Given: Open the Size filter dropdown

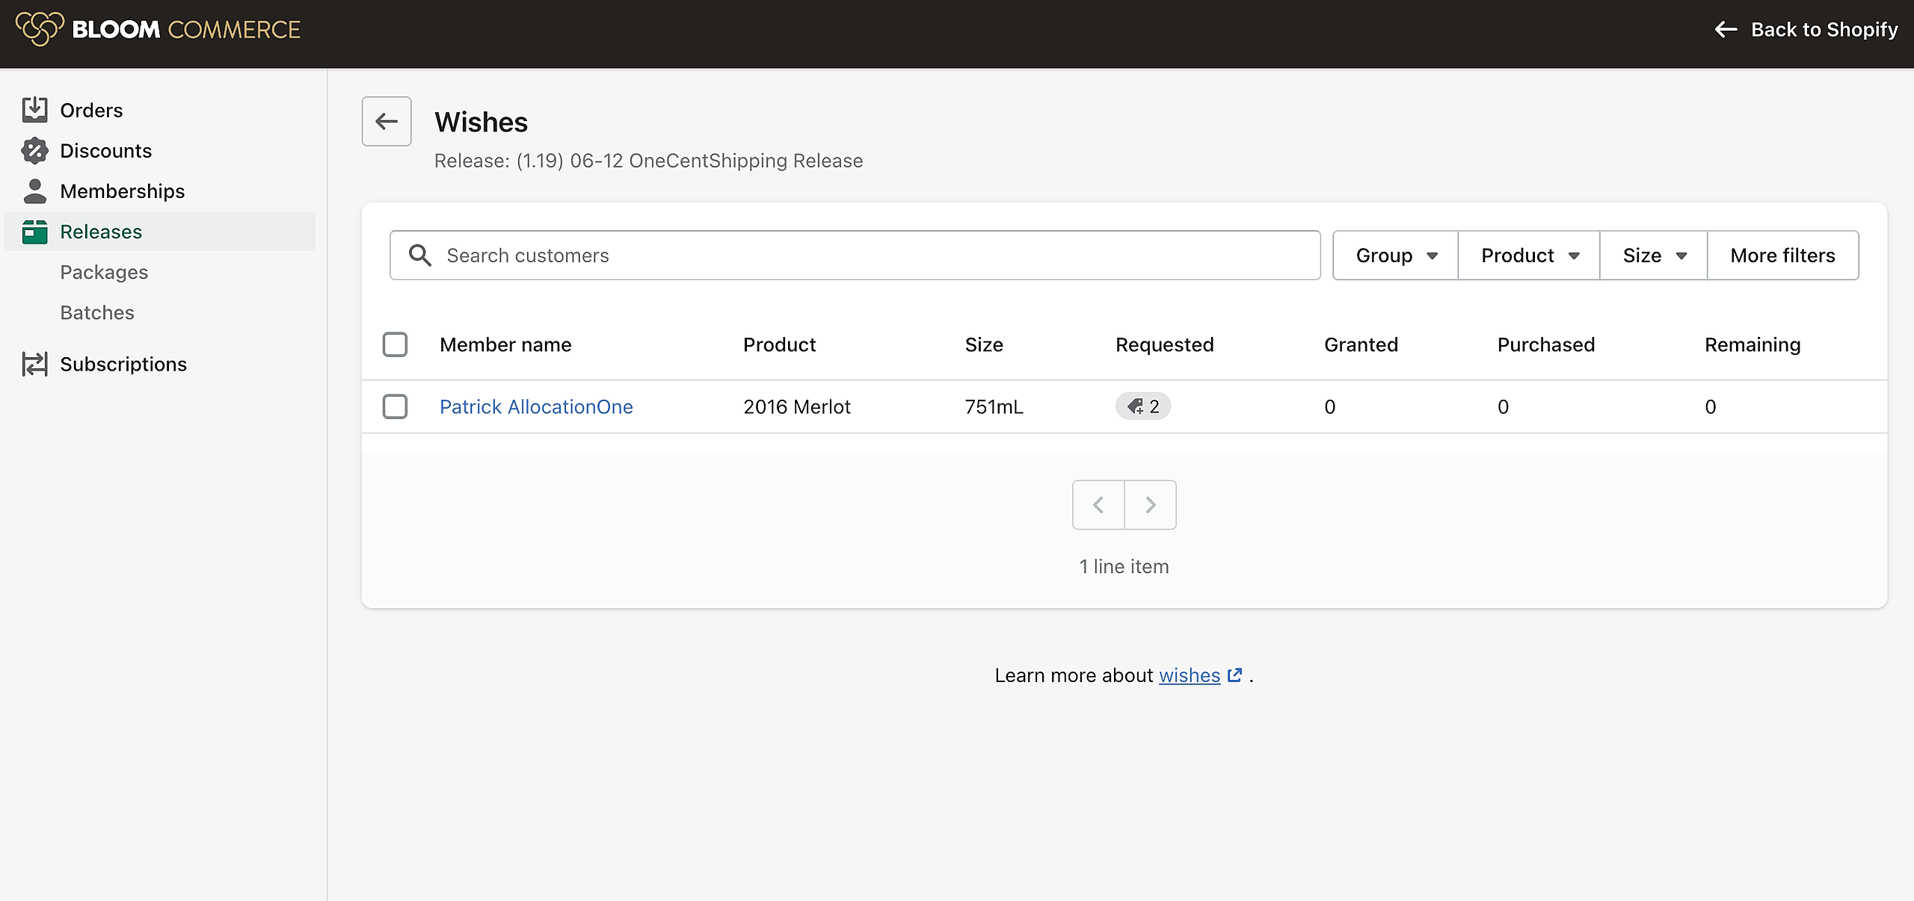Looking at the screenshot, I should click(1654, 256).
